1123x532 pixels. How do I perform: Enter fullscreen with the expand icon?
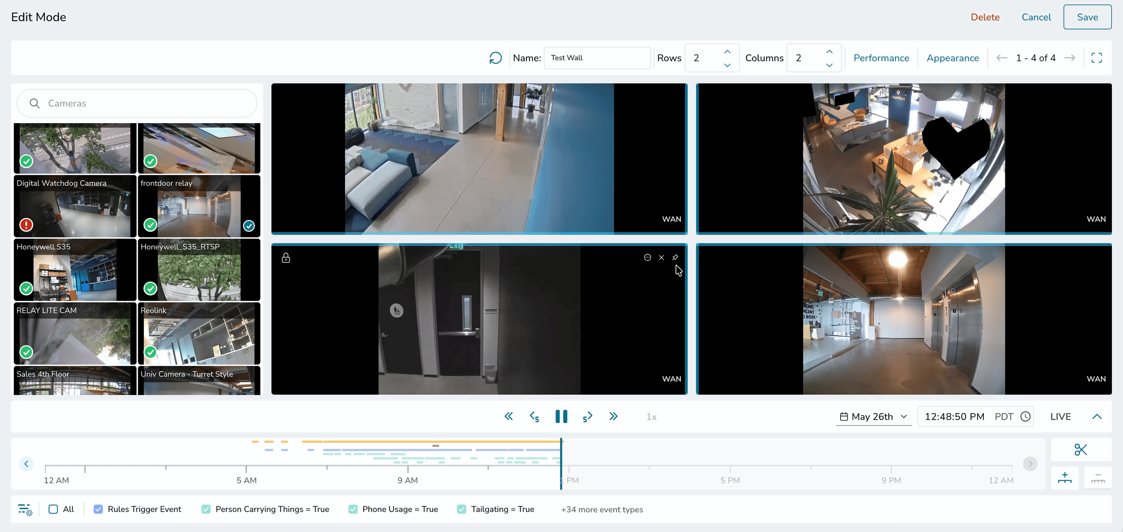pyautogui.click(x=1096, y=58)
